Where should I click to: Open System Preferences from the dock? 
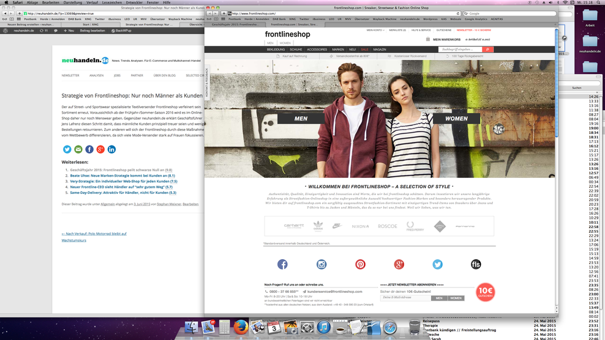click(x=307, y=328)
